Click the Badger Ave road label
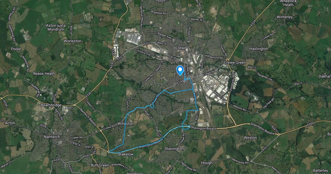Image resolution: width=331 pixels, height=174 pixels. click(x=164, y=36)
